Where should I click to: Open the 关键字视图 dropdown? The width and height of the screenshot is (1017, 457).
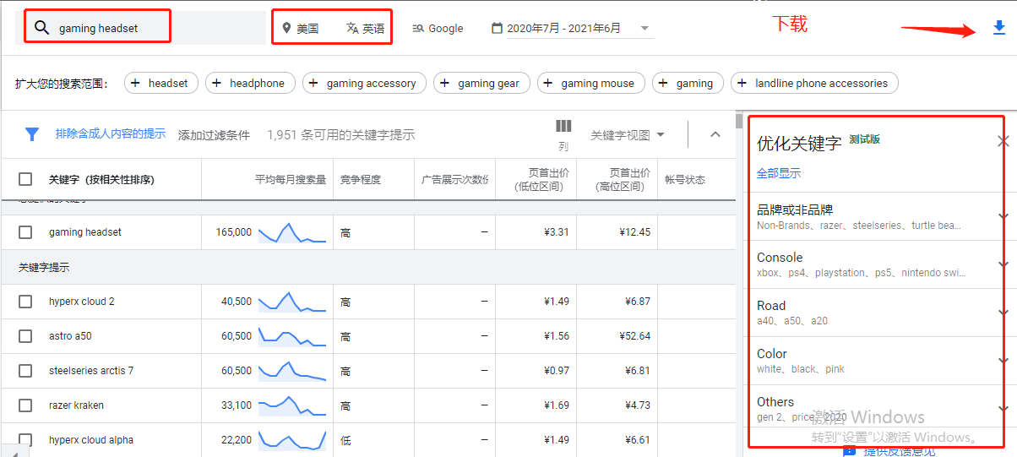pyautogui.click(x=628, y=135)
